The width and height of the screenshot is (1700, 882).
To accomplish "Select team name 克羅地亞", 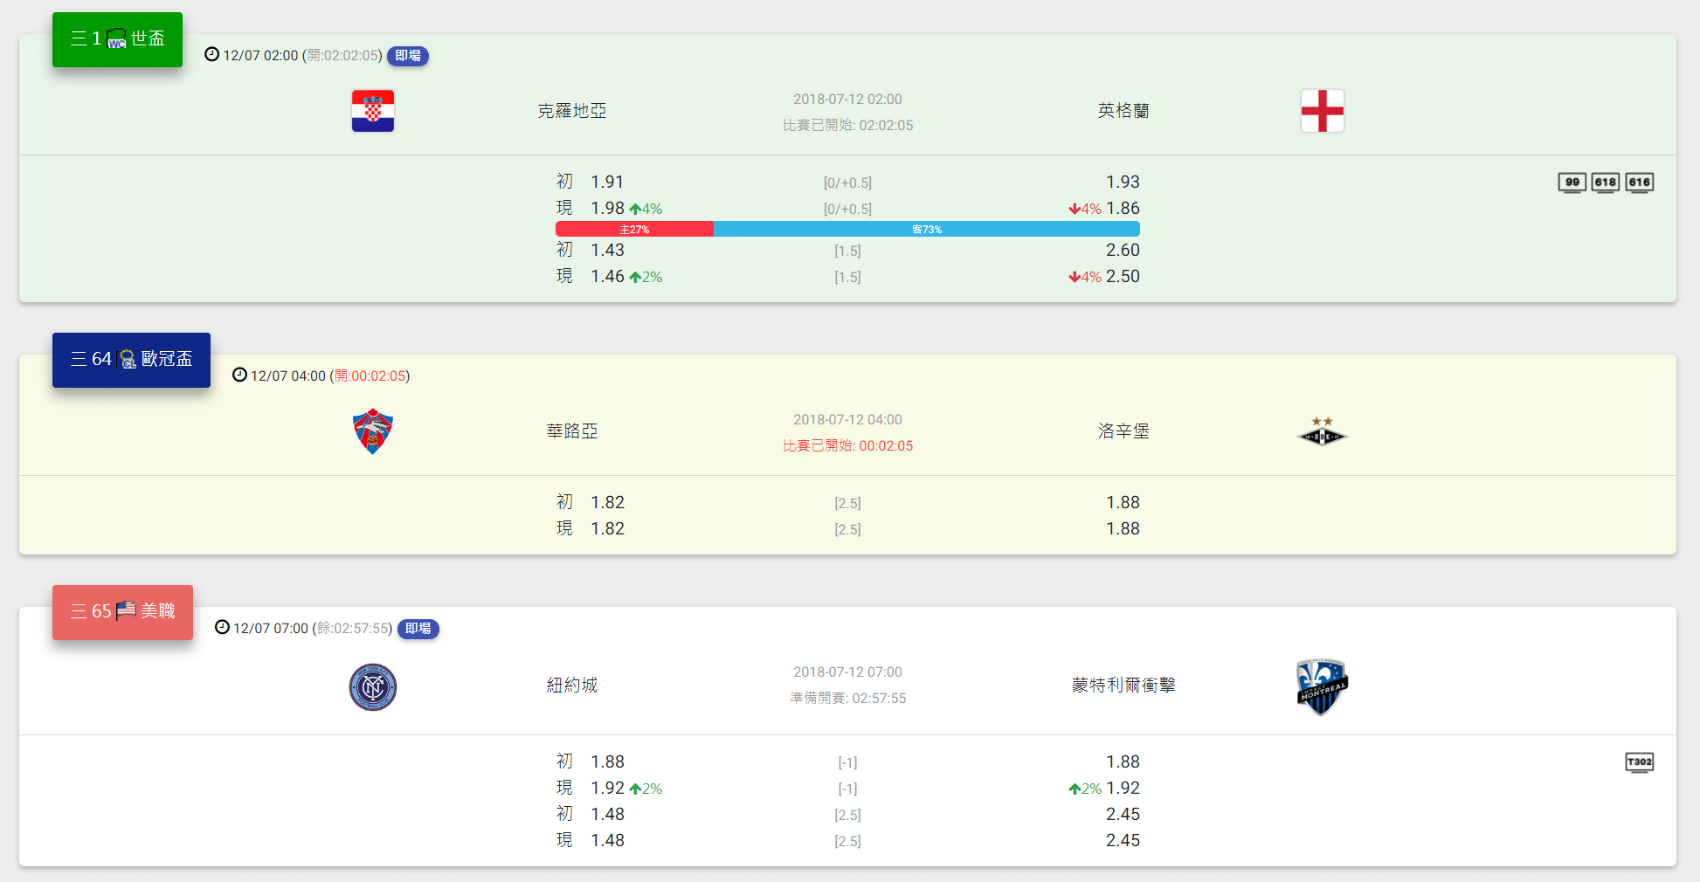I will tap(572, 111).
